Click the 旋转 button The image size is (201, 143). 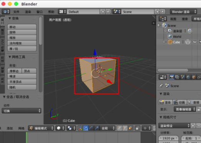pos(22,32)
